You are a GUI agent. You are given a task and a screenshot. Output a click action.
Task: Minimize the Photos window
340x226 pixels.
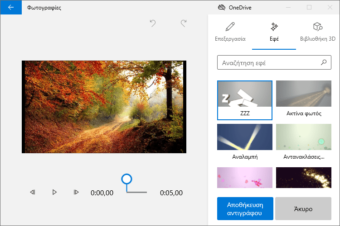288,7
